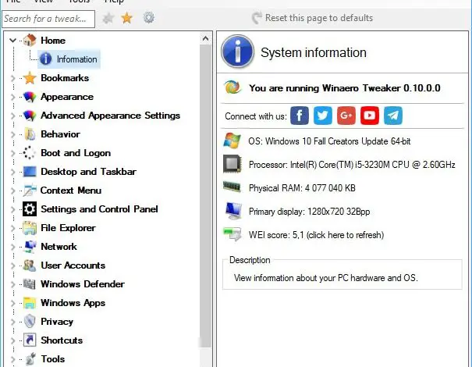This screenshot has height=367, width=472.
Task: Click the Desktop and Taskbar icon
Action: point(30,172)
